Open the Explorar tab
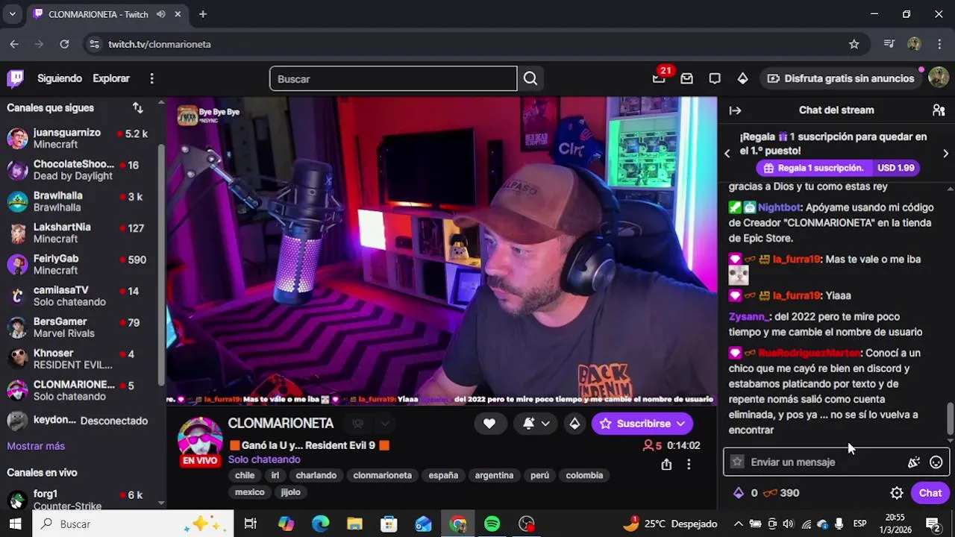Viewport: 955px width, 537px height. tap(111, 78)
